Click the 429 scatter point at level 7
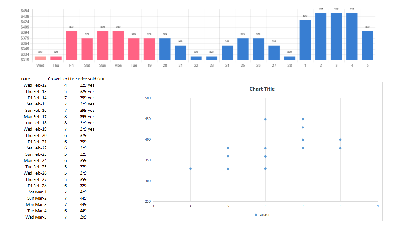This screenshot has height=227, width=408. (x=303, y=127)
